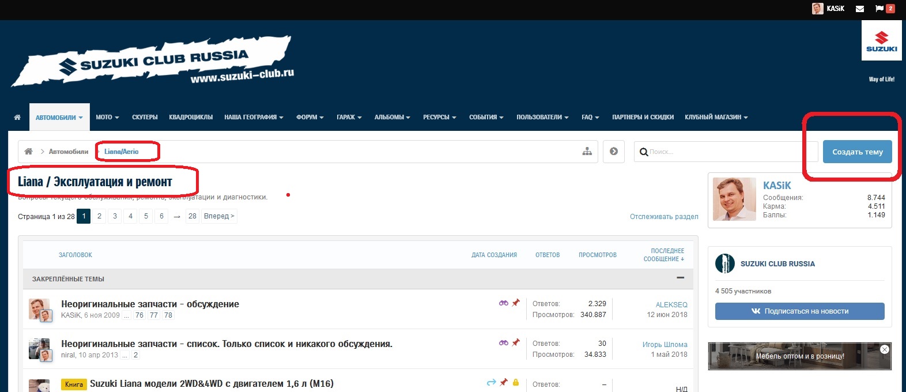Viewport: 906px width, 392px height.
Task: Expand the Наша география dropdown
Action: click(x=254, y=117)
